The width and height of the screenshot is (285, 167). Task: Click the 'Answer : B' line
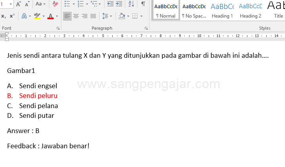pyautogui.click(x=23, y=131)
